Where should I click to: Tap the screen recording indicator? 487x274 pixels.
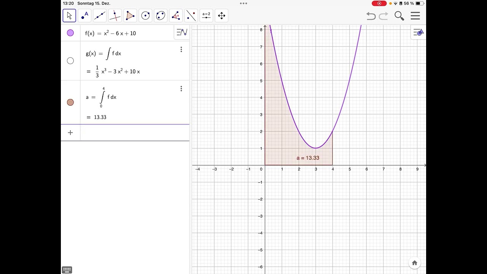tap(379, 3)
